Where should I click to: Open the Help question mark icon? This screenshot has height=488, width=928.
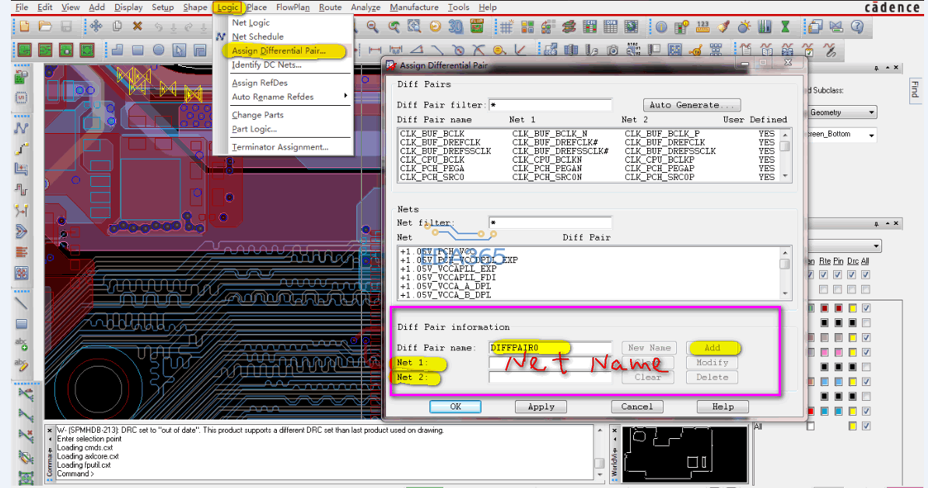pyautogui.click(x=857, y=26)
